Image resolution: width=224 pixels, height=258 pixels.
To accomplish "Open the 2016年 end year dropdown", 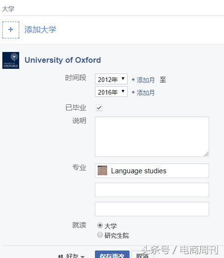I will tap(111, 92).
